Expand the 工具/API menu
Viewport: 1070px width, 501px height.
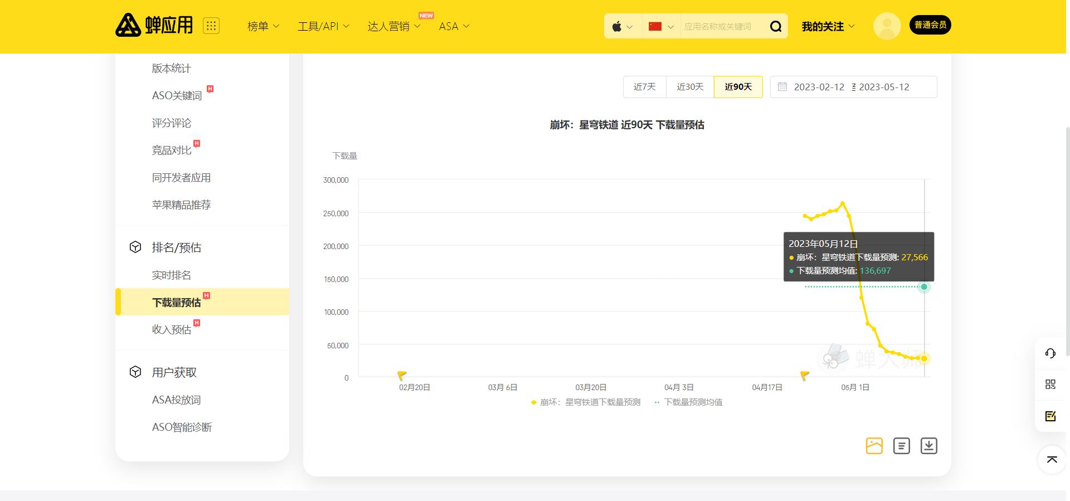(324, 26)
